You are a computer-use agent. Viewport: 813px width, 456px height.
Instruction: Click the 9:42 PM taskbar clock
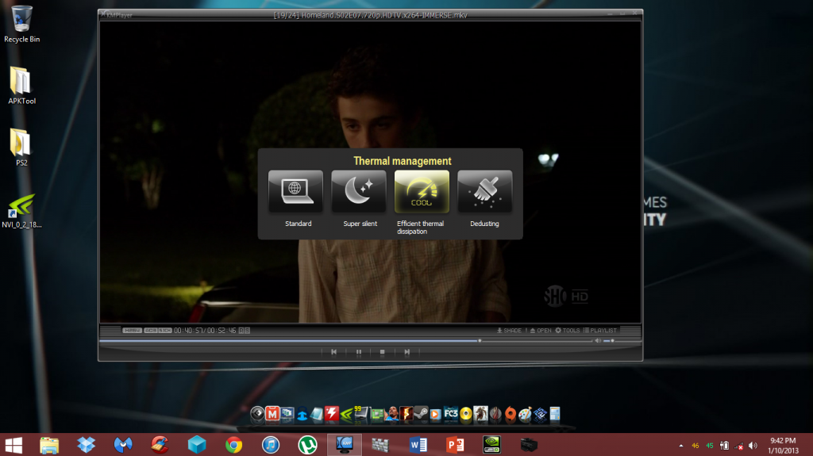tap(783, 445)
